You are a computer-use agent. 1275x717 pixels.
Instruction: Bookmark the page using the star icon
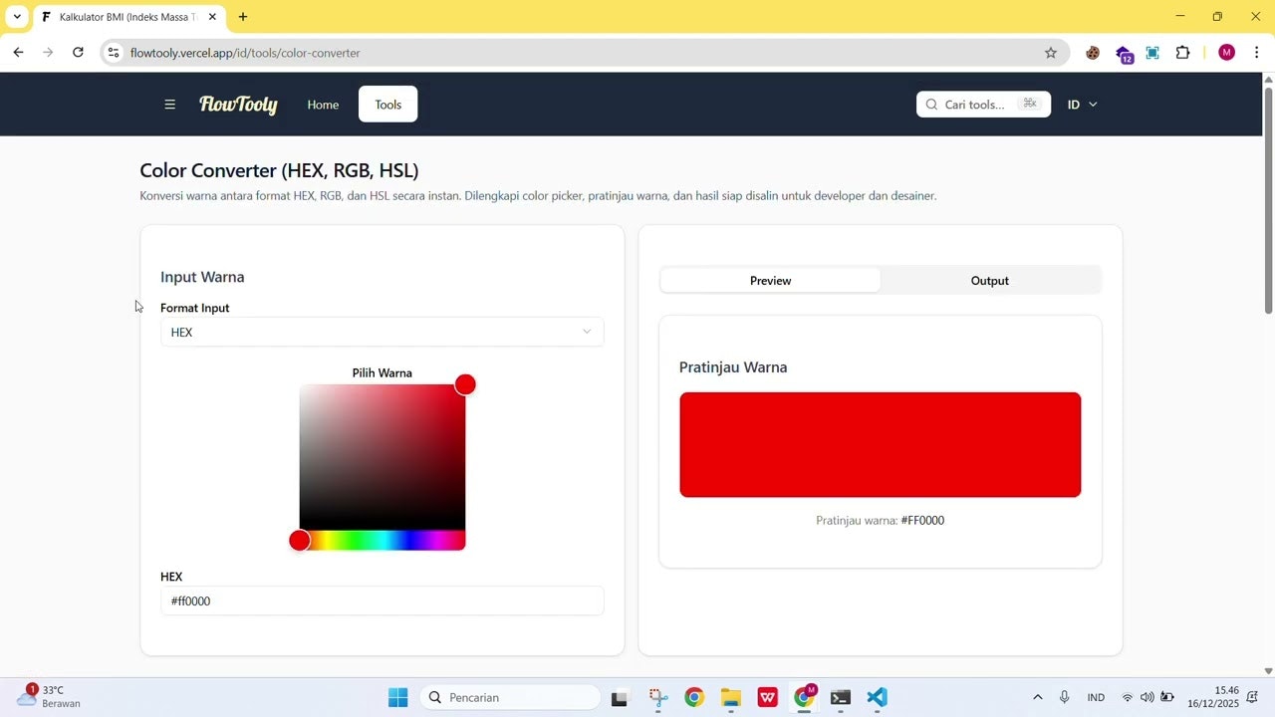coord(1051,53)
